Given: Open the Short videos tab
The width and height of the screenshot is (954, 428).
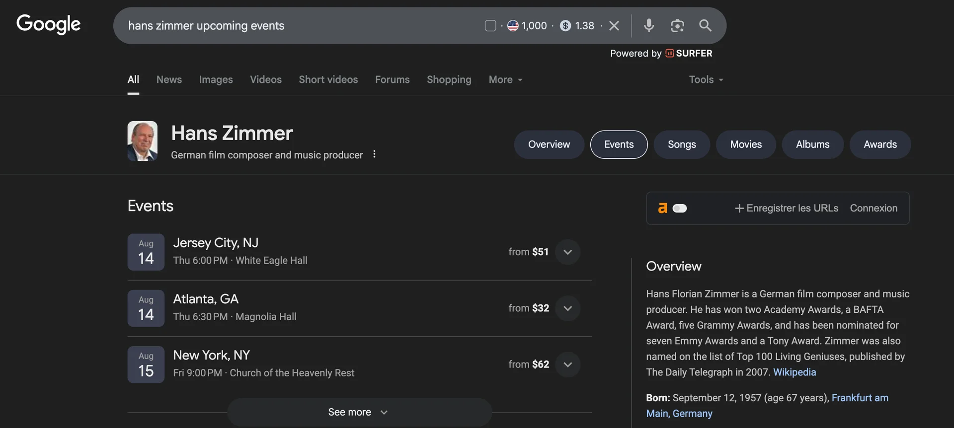Looking at the screenshot, I should pos(328,79).
